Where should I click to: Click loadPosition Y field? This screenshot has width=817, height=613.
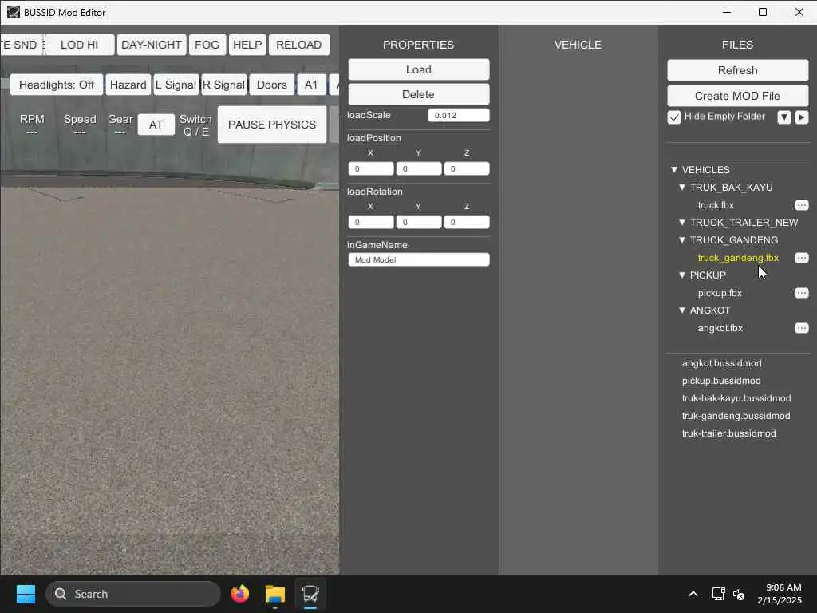(x=418, y=169)
